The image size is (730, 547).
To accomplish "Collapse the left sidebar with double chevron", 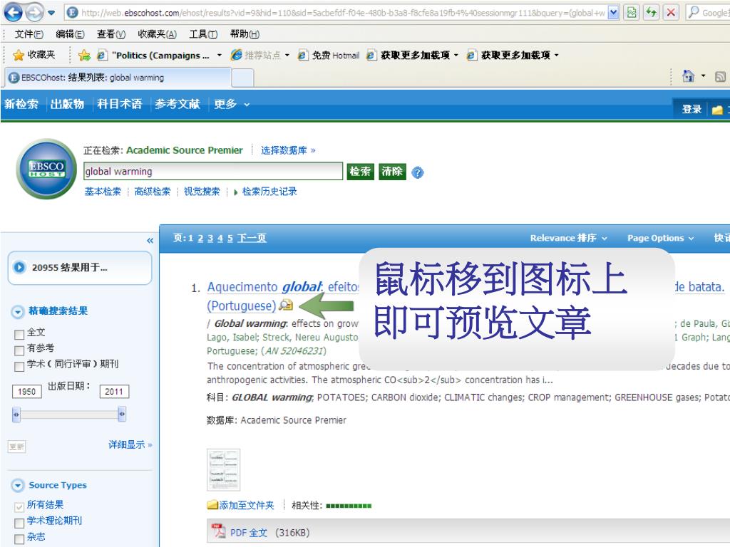I will coord(150,241).
